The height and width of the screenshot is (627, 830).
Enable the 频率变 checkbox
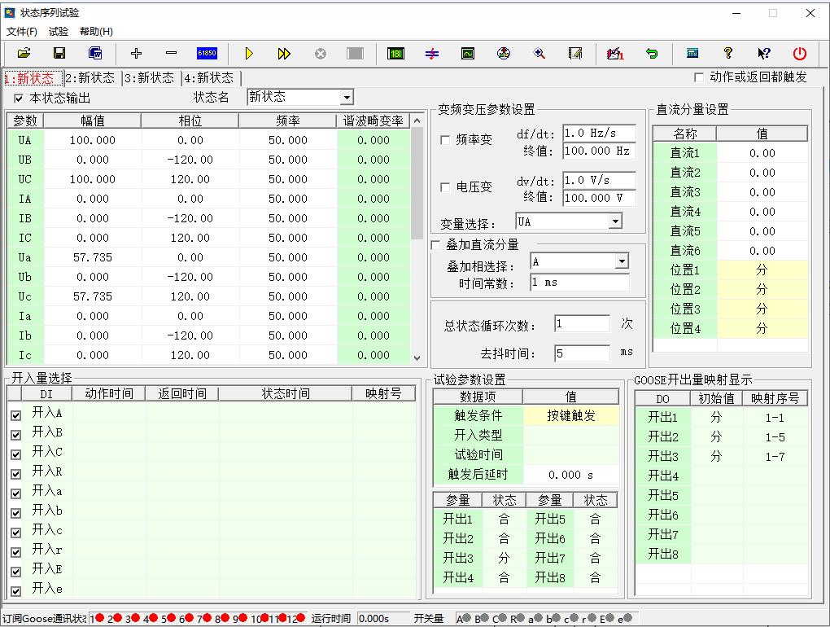pos(445,140)
